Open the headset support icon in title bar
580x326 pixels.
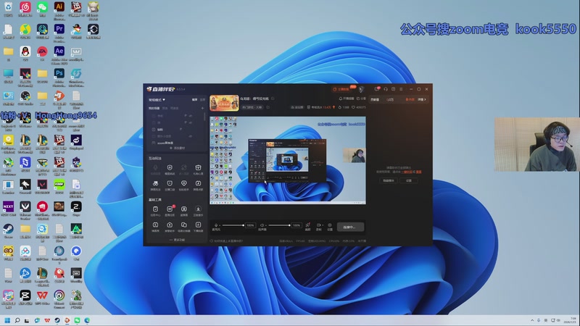tap(386, 89)
